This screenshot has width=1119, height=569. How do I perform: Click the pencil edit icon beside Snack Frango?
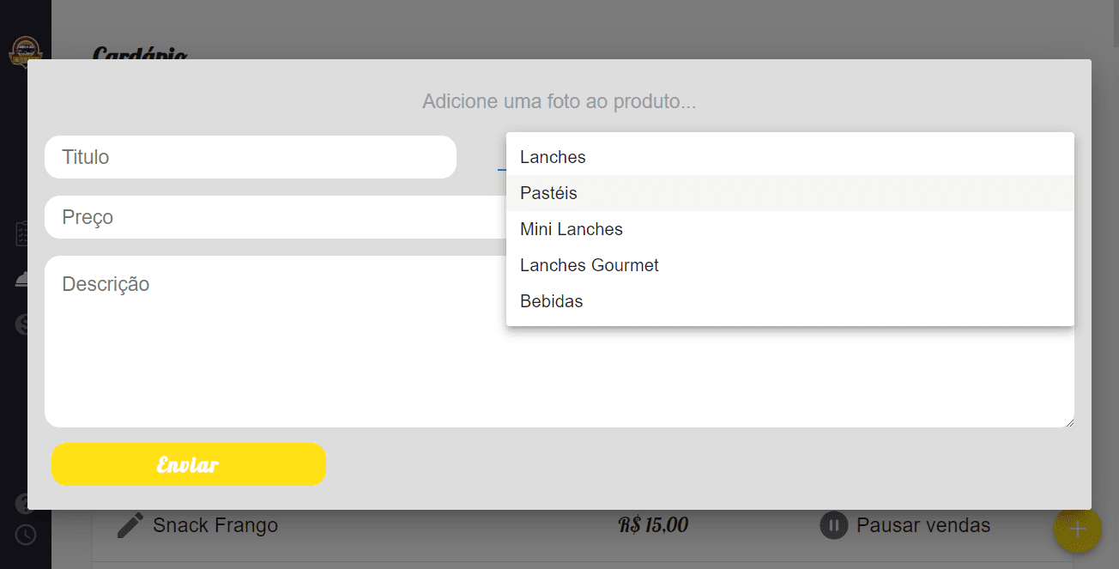pos(130,525)
